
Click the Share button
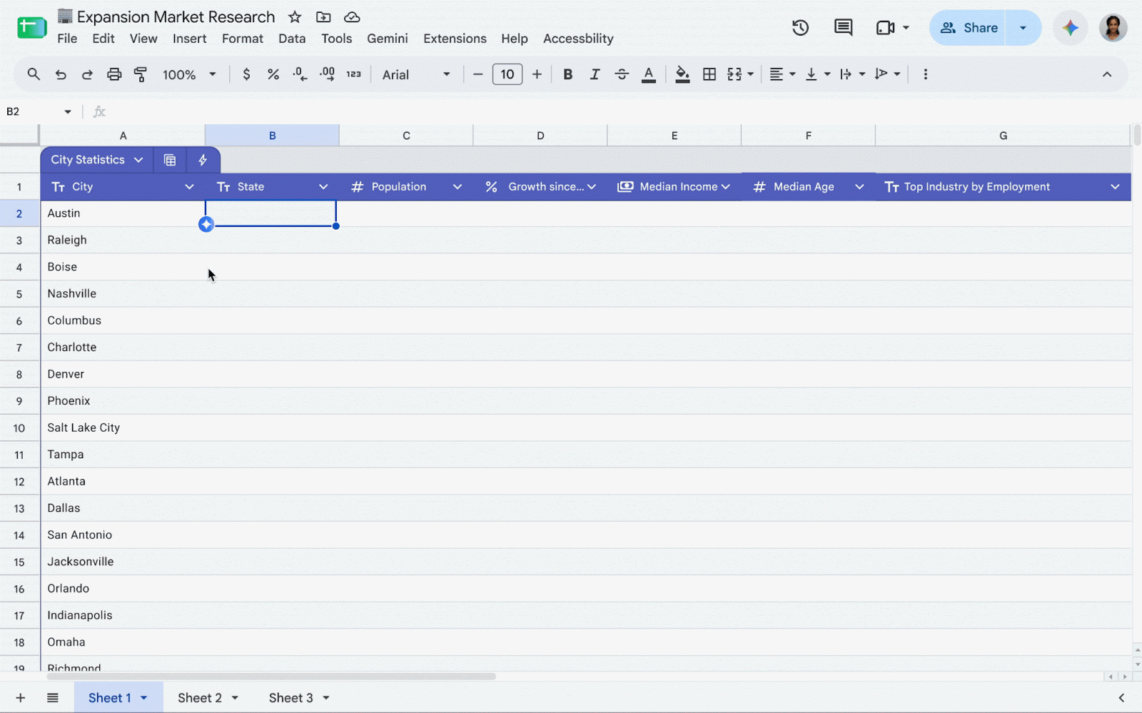(969, 28)
